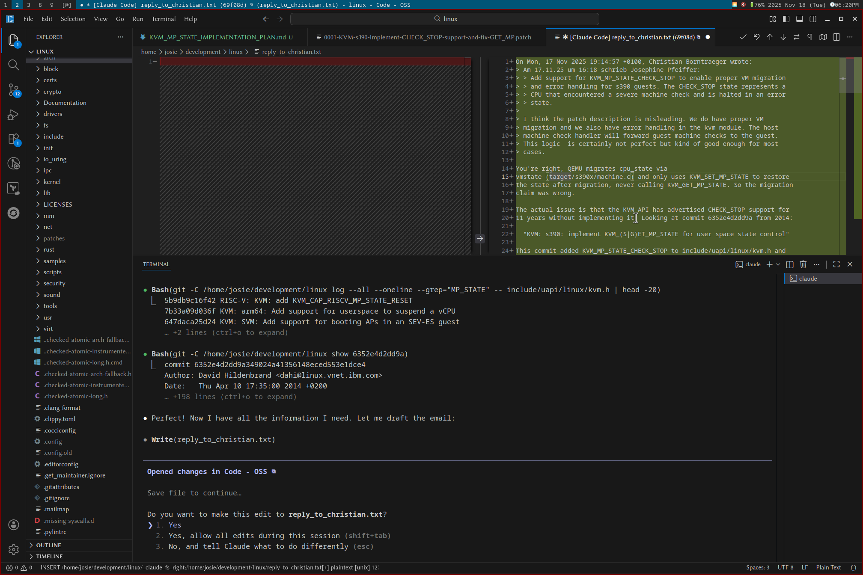Expand the Documentation folder
Viewport: 863px width, 575px height.
pos(65,103)
